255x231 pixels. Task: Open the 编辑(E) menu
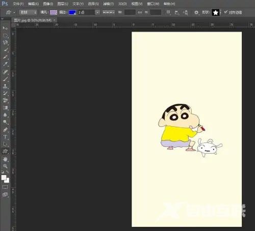[x=33, y=4]
